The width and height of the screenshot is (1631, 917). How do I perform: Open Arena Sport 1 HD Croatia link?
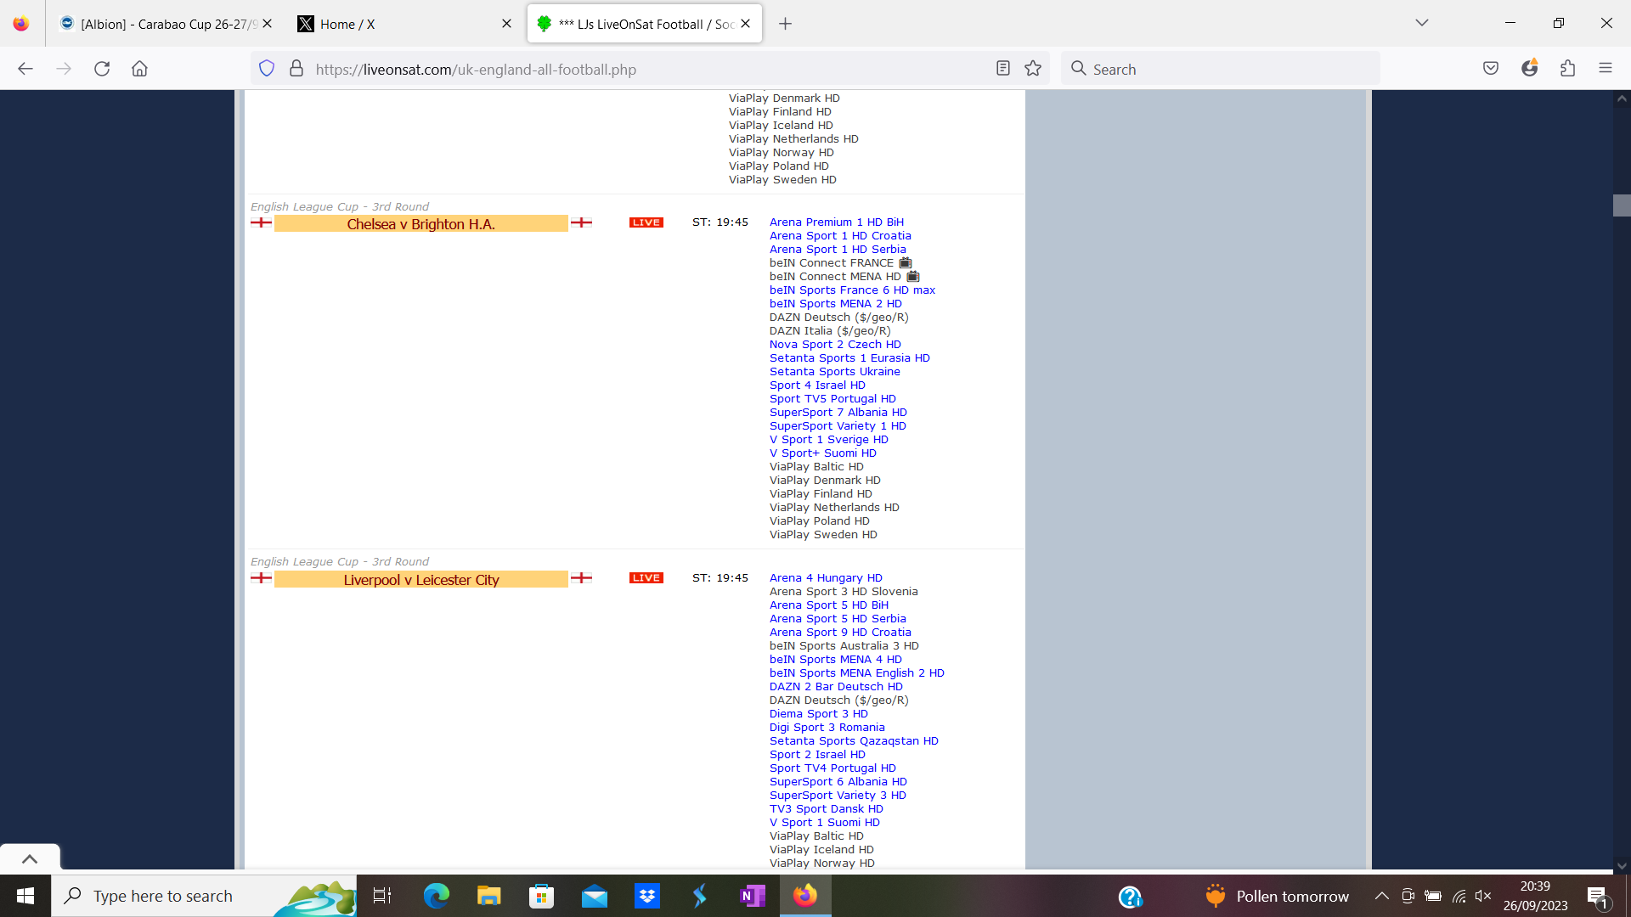pyautogui.click(x=840, y=236)
